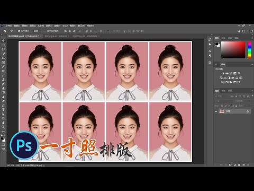Click the zoom percentage field in status bar

pos(10,166)
